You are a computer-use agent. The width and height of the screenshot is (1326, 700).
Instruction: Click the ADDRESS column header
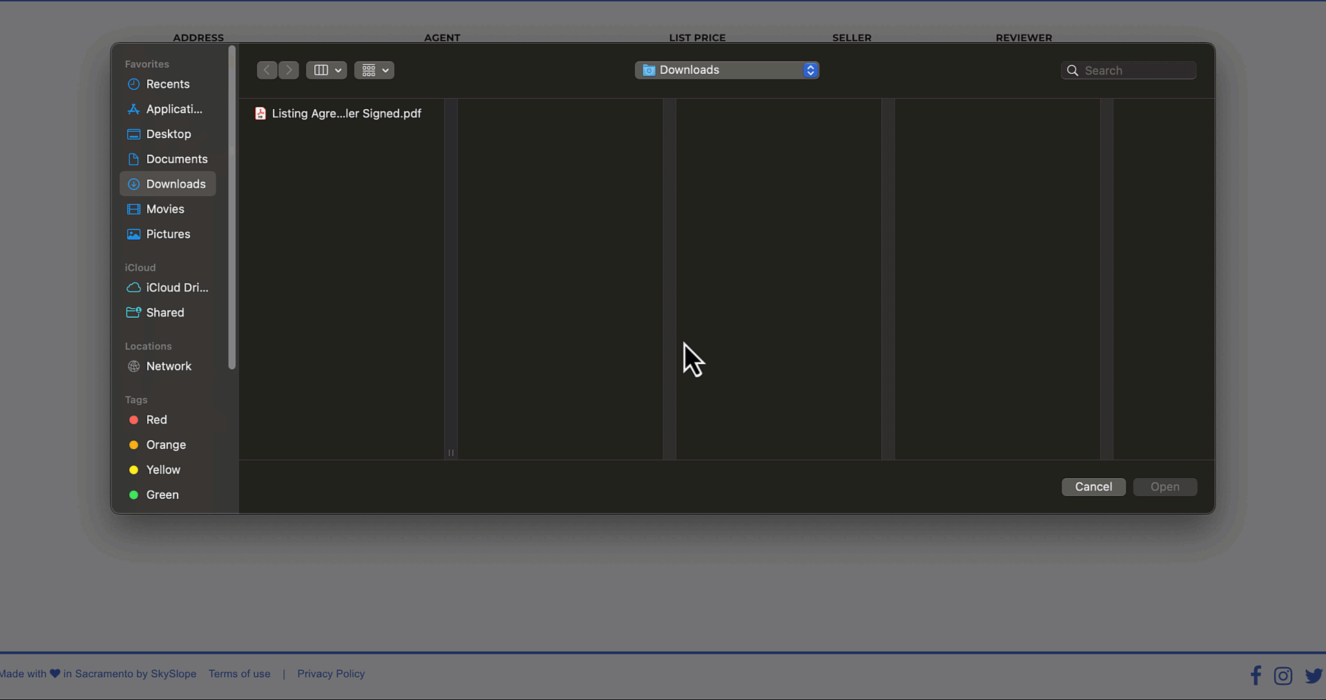click(x=198, y=38)
